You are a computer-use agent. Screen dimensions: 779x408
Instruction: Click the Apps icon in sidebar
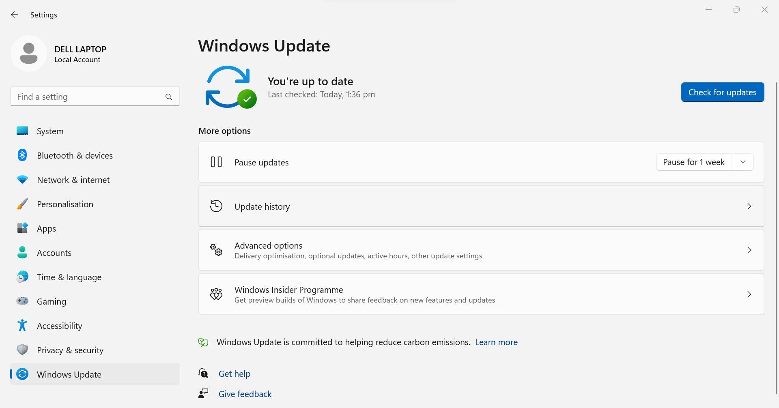tap(22, 228)
